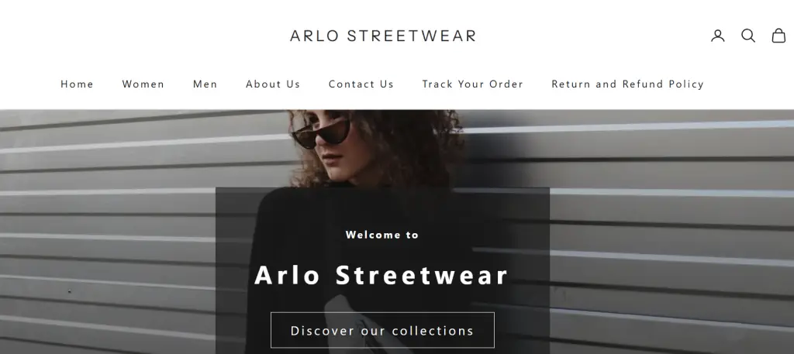Click the 'Welcome to' hero subtitle
The width and height of the screenshot is (794, 354).
tap(382, 235)
